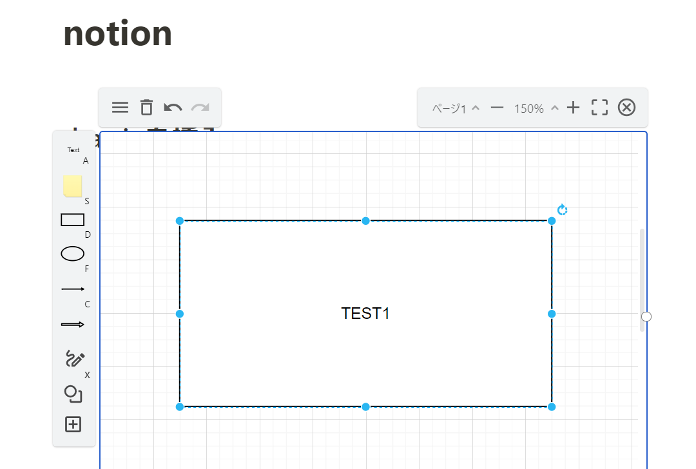696x469 pixels.
Task: Select the yellow sticky note tool
Action: coord(72,186)
